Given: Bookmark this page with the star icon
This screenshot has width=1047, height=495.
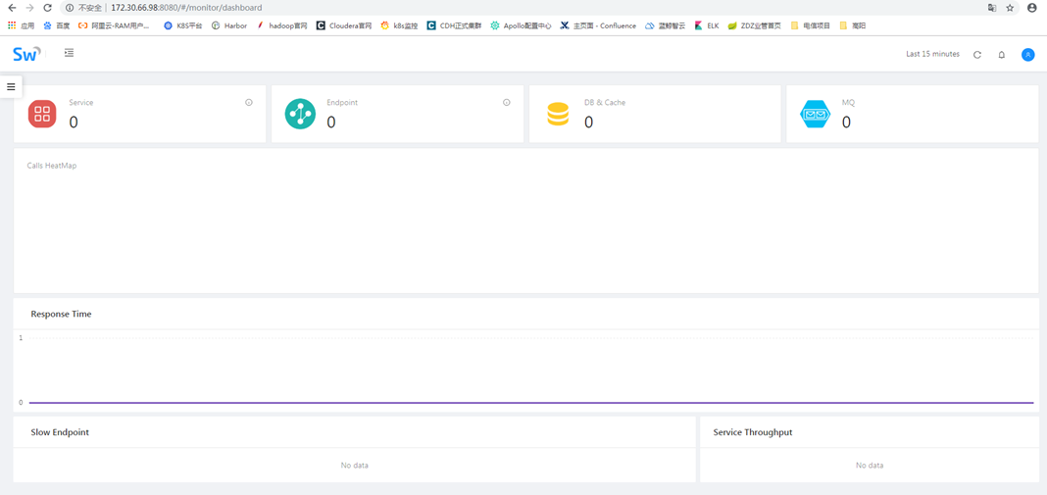Looking at the screenshot, I should pyautogui.click(x=1010, y=8).
